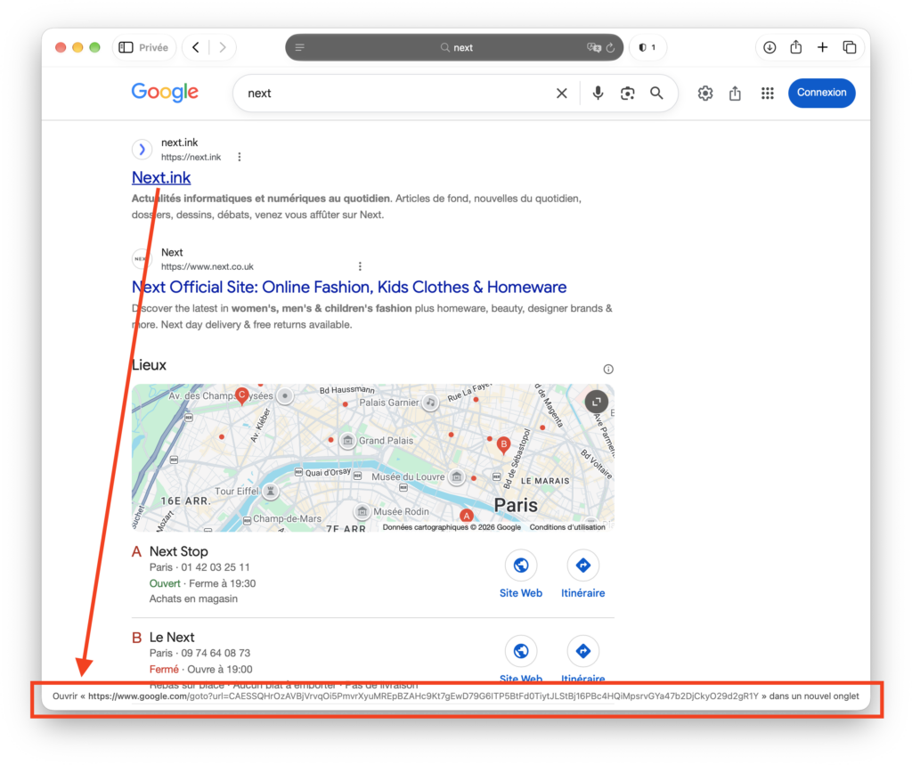This screenshot has height=765, width=912.
Task: Search by image with Lens icon
Action: 627,94
